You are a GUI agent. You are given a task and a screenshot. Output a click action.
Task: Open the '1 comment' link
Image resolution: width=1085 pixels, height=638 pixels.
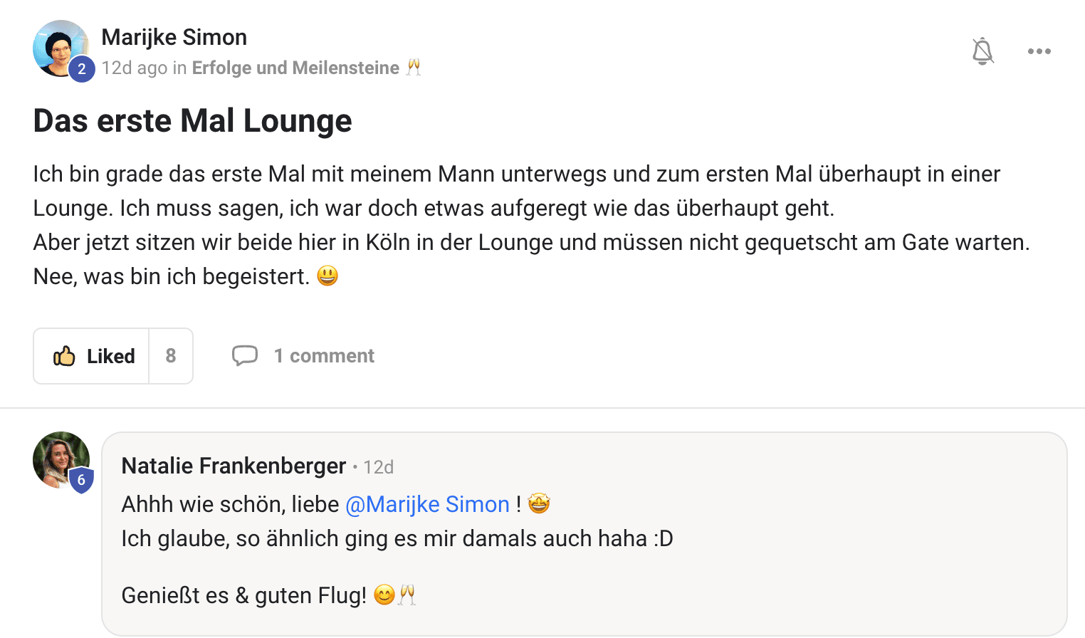324,356
